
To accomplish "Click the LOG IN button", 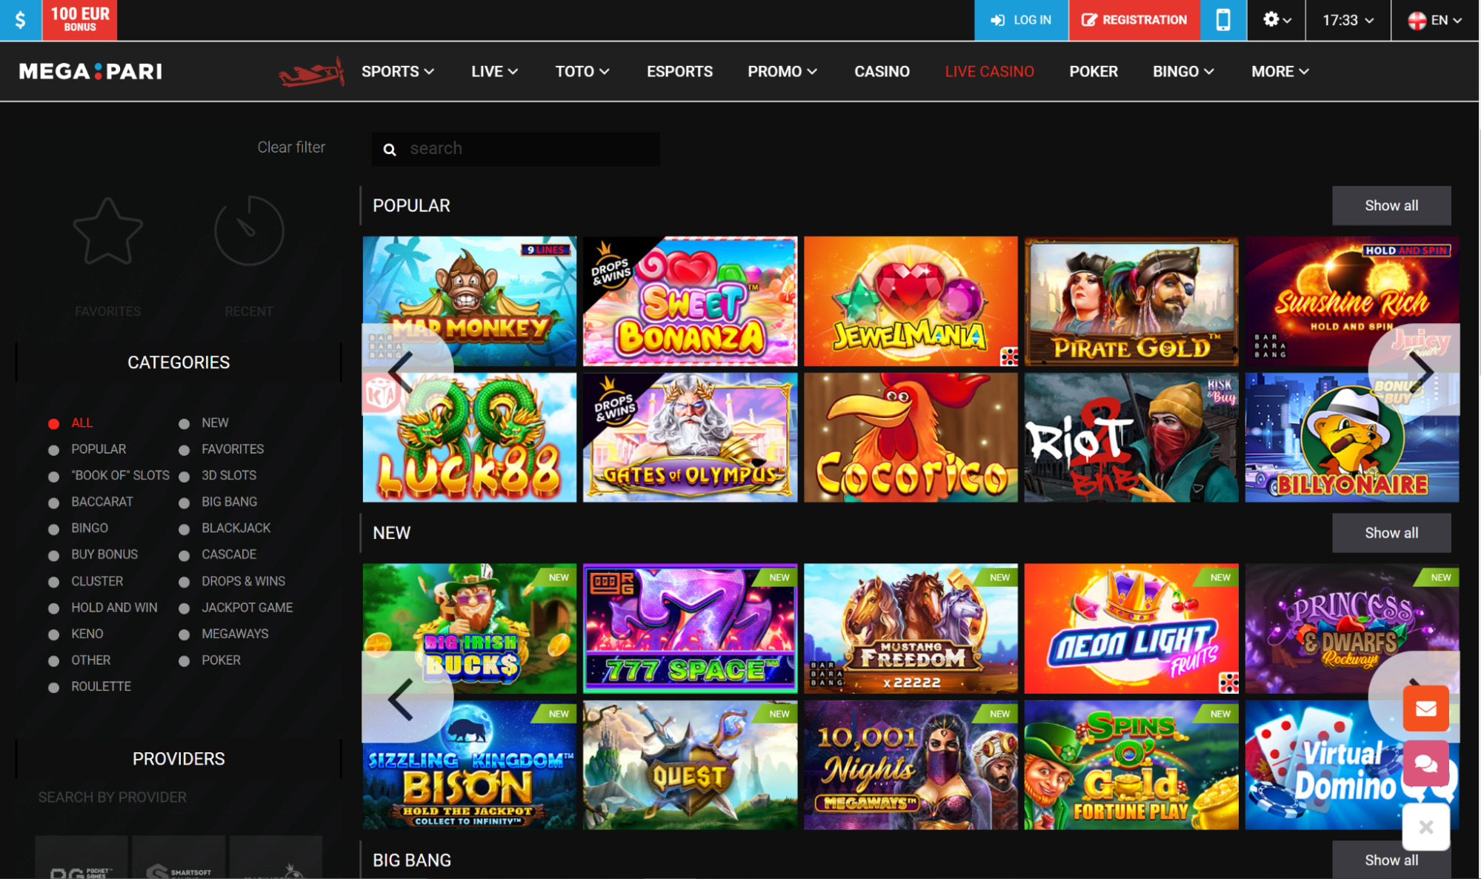I will tap(1021, 20).
